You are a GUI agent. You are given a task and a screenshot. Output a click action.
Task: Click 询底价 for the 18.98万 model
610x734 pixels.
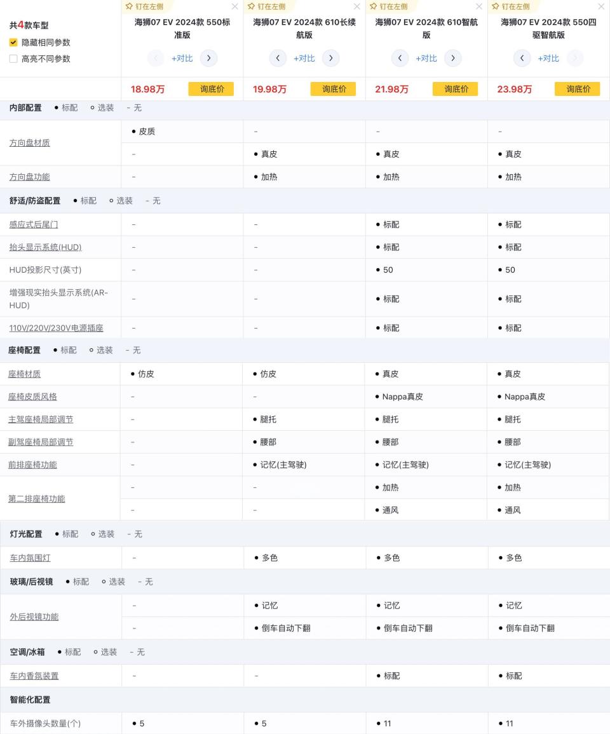(x=211, y=89)
